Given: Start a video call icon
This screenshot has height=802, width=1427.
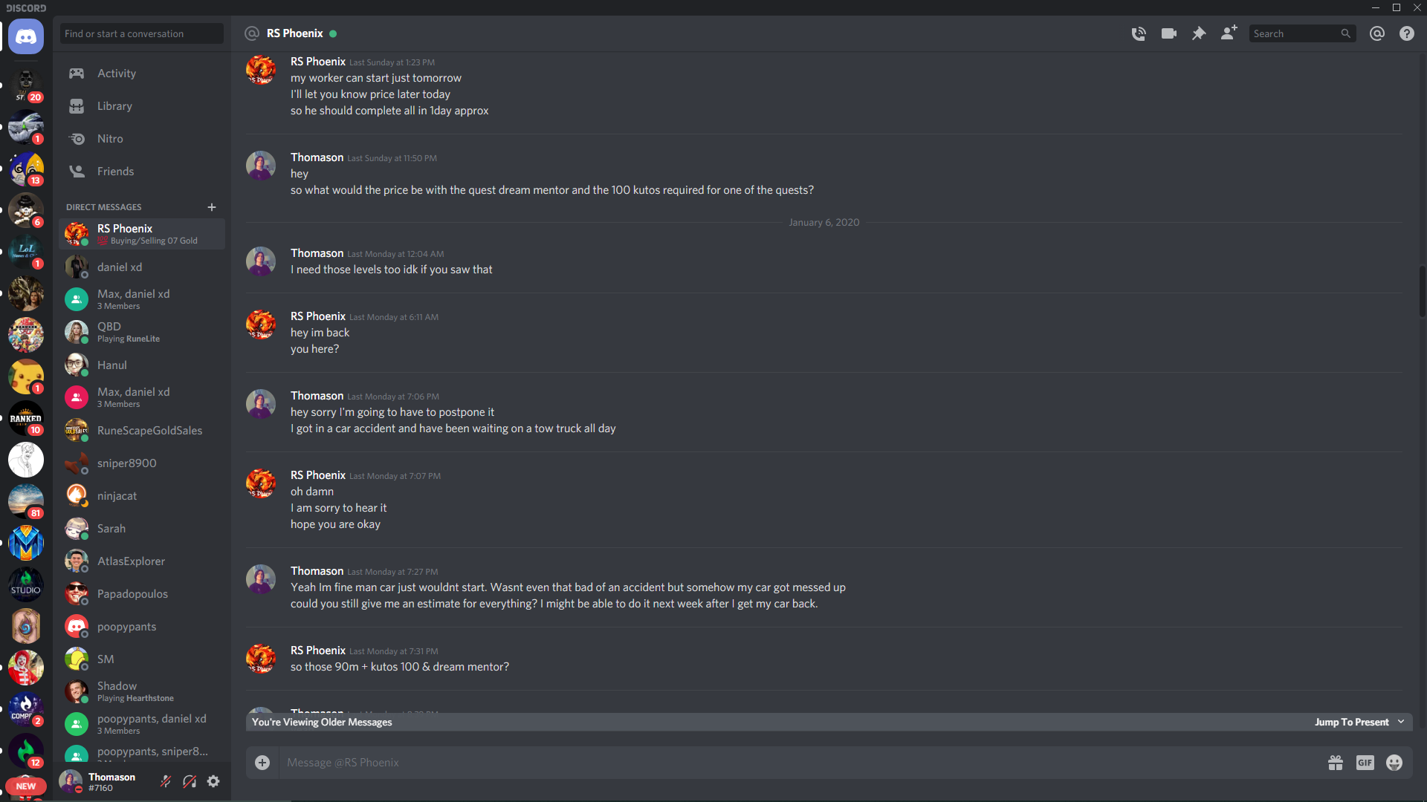Looking at the screenshot, I should pyautogui.click(x=1169, y=33).
